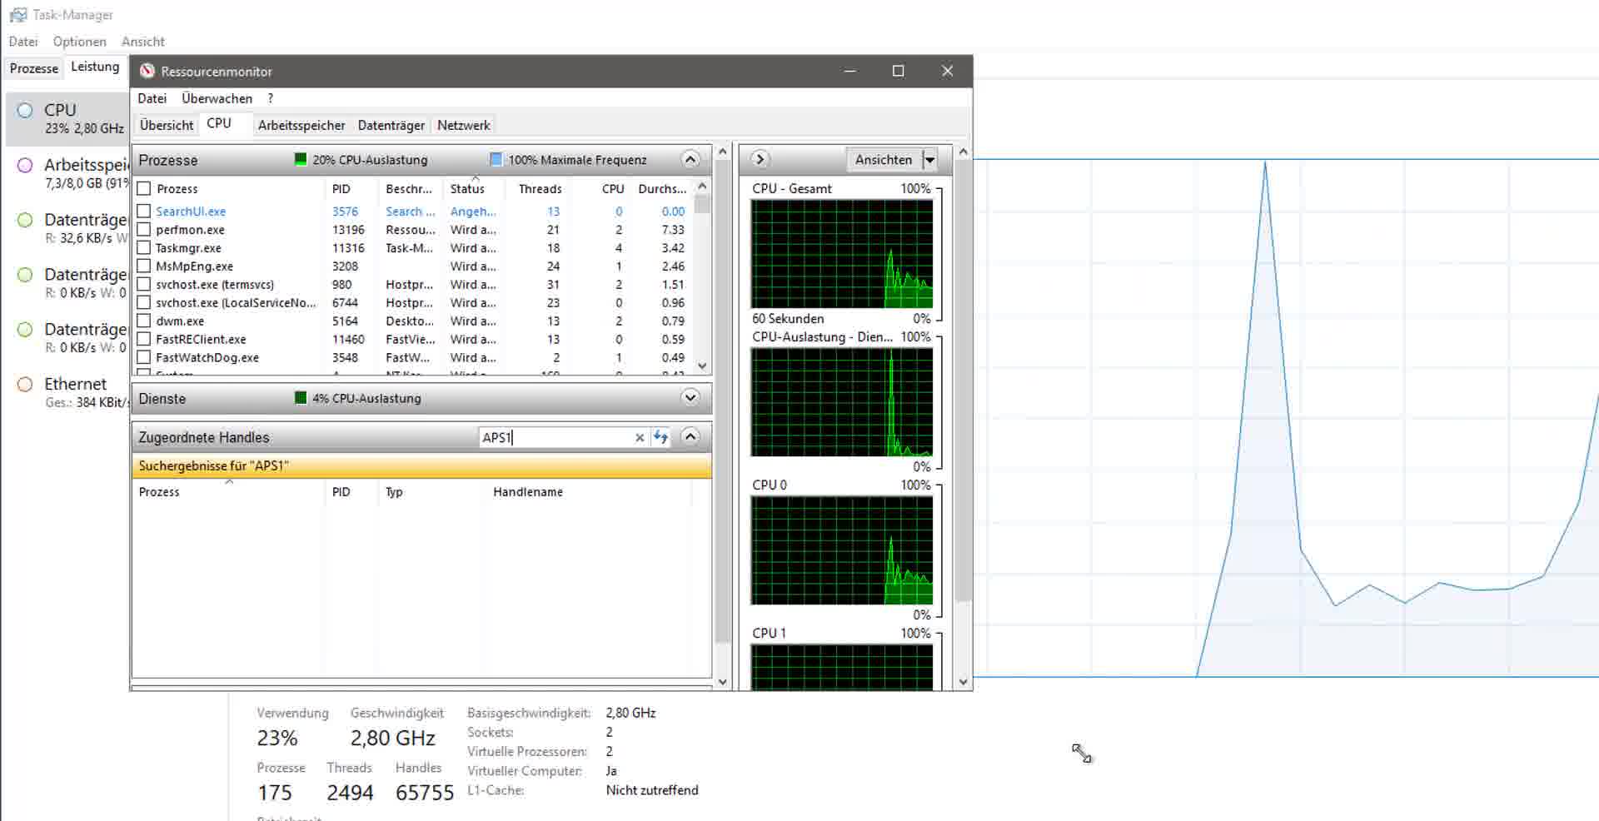Check the FastWatchDog.exe process checkbox

tap(144, 357)
